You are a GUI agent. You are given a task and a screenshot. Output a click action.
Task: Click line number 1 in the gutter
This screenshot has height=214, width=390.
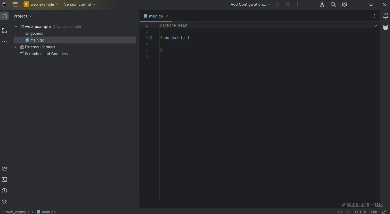click(x=147, y=25)
